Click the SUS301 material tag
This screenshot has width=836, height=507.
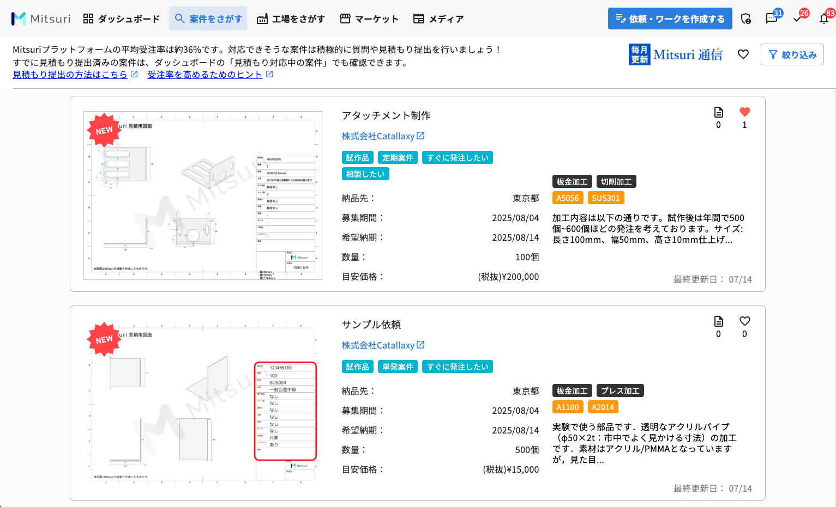(606, 198)
